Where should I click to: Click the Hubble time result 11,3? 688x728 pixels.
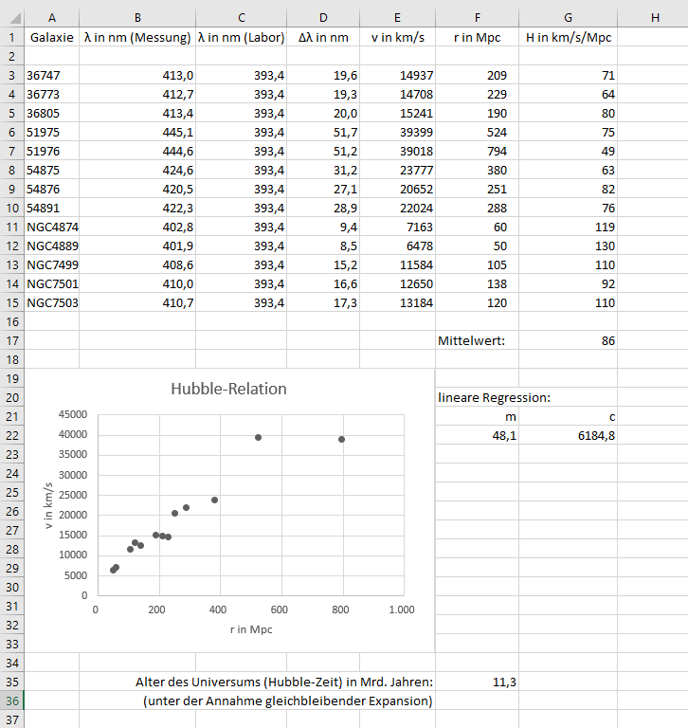pyautogui.click(x=477, y=682)
